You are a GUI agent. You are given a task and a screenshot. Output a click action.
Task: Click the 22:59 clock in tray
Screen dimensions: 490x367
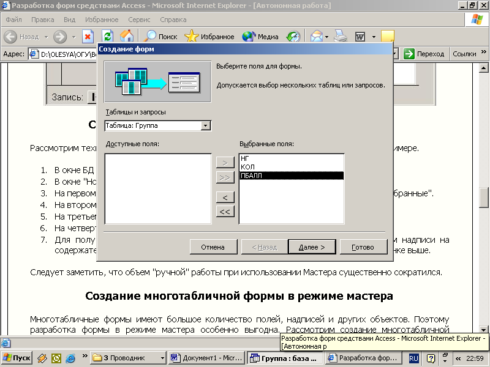(475, 358)
